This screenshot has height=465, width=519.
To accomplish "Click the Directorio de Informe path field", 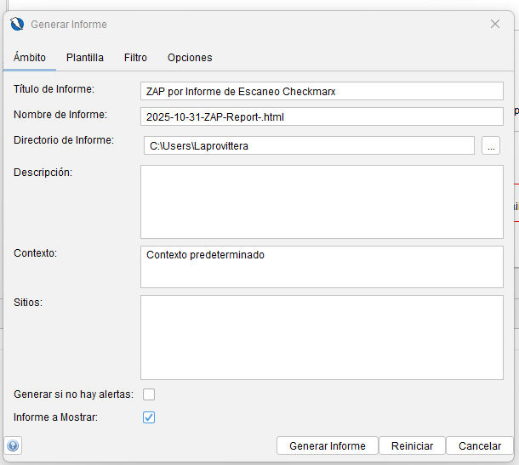I will [308, 146].
